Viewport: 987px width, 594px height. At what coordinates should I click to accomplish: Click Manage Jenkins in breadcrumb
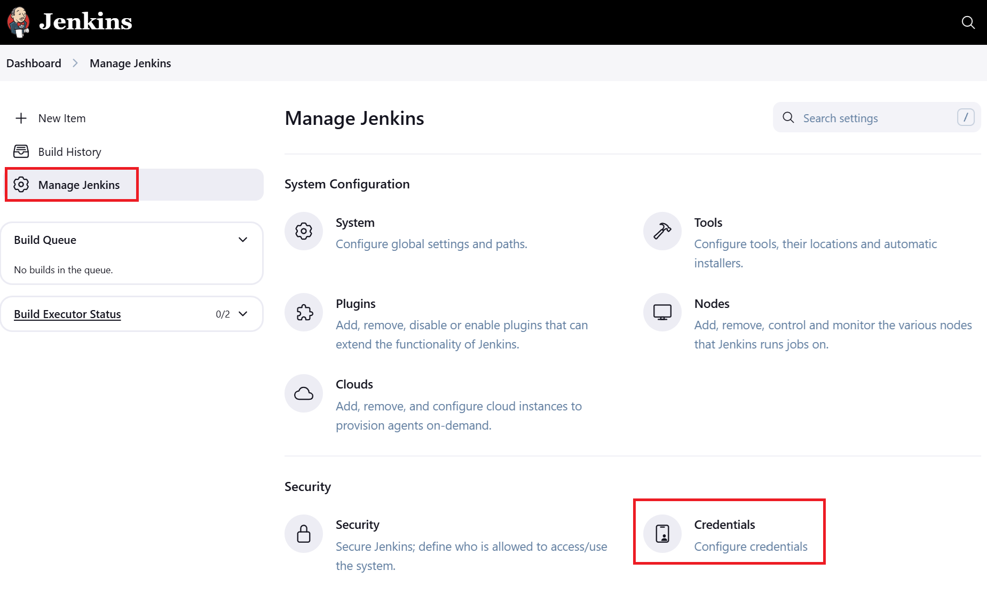(x=130, y=64)
